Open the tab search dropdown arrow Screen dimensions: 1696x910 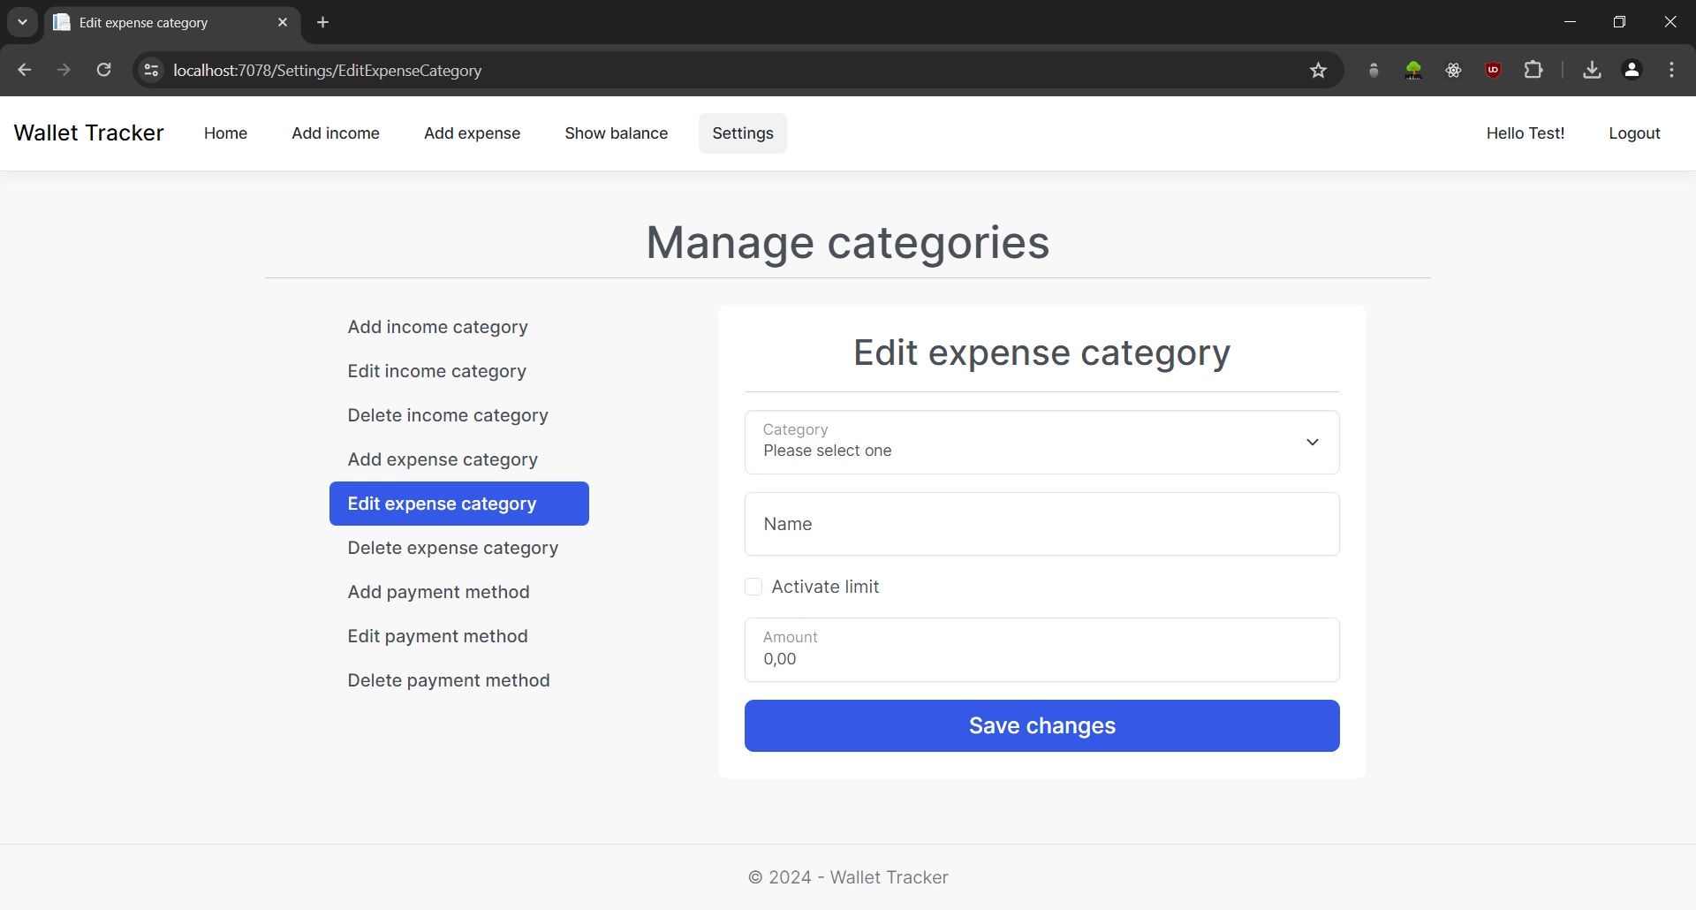coord(22,22)
